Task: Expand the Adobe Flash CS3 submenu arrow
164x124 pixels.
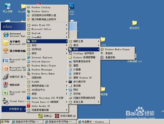Action: pos(67,25)
